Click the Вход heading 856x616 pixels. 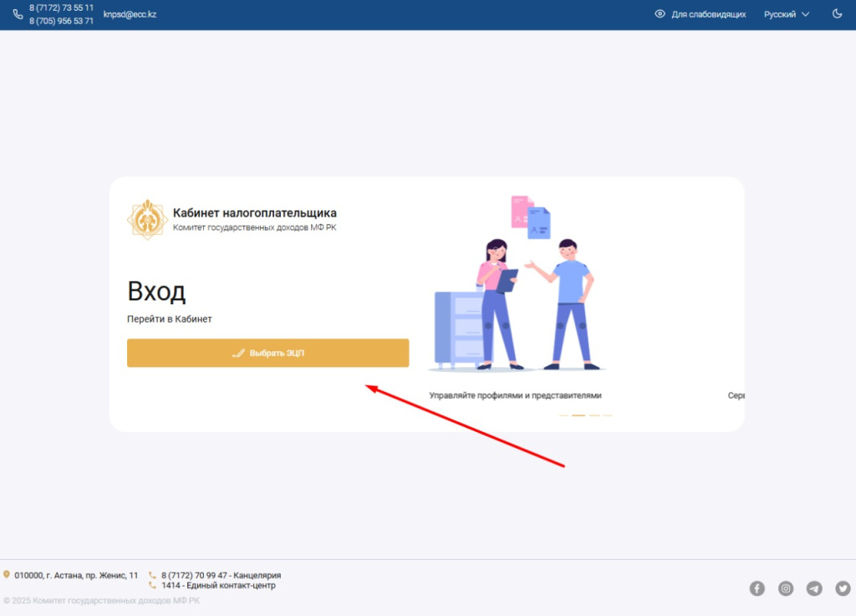pyautogui.click(x=156, y=292)
